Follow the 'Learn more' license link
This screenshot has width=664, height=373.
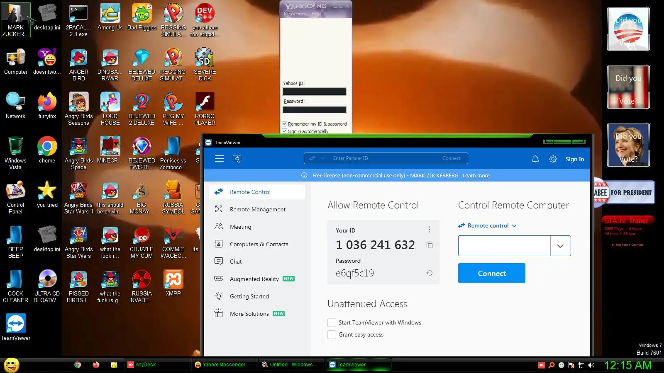pyautogui.click(x=476, y=176)
